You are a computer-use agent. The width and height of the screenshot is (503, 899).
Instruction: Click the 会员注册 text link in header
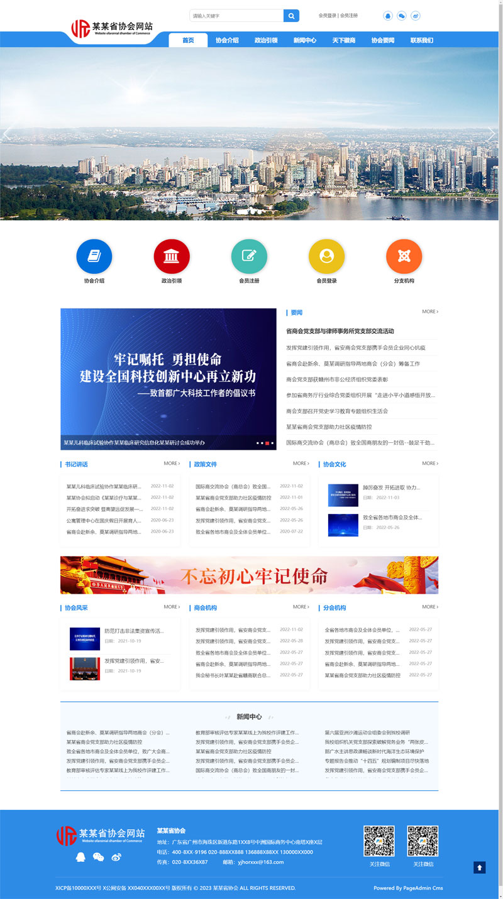pos(349,16)
